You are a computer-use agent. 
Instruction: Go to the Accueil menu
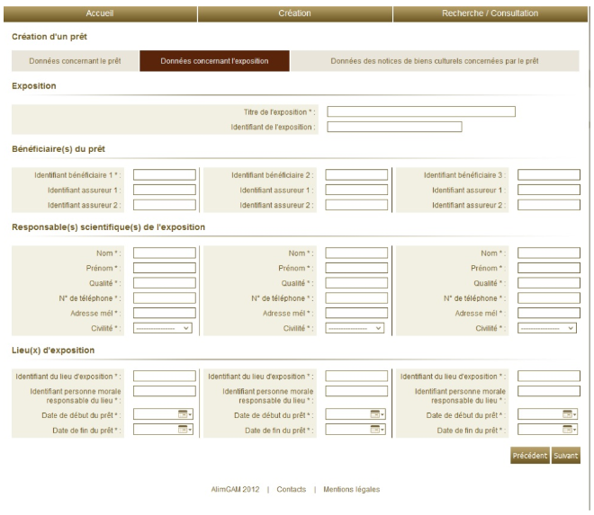tap(98, 13)
